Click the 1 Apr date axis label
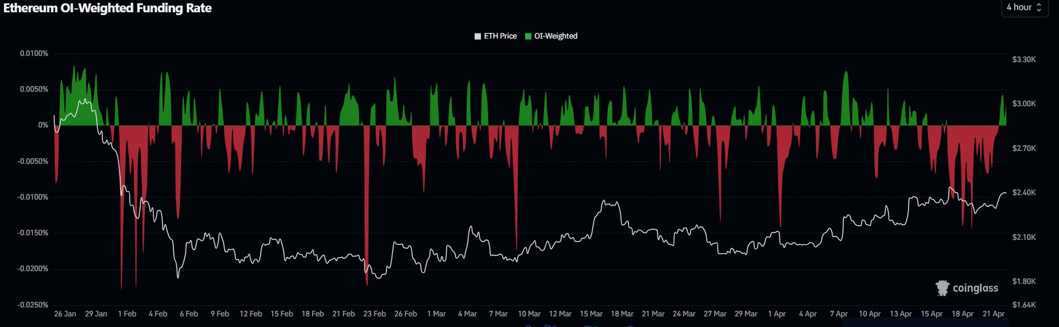 pos(777,314)
